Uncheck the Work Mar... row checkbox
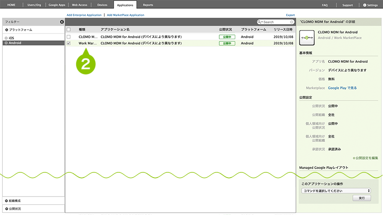This screenshot has height=215, width=383. pyautogui.click(x=69, y=43)
